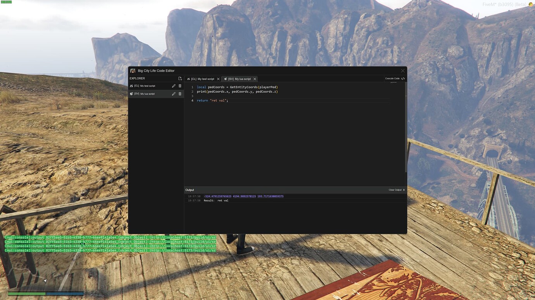Click the Execute Code button
Screen dimensions: 535x300
395,79
